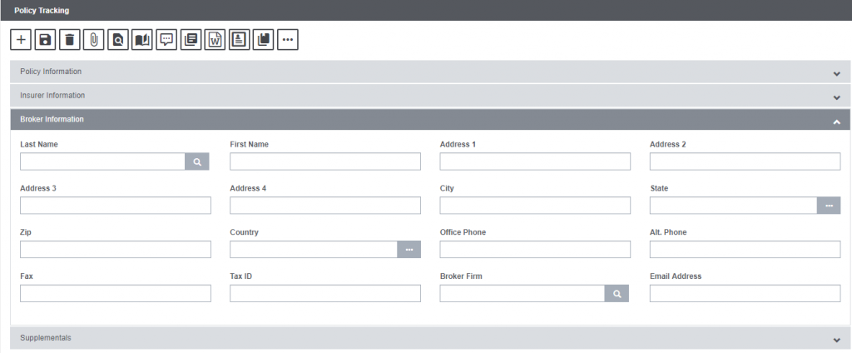
Task: Click the Policy Tracking title text
Action: (x=42, y=10)
